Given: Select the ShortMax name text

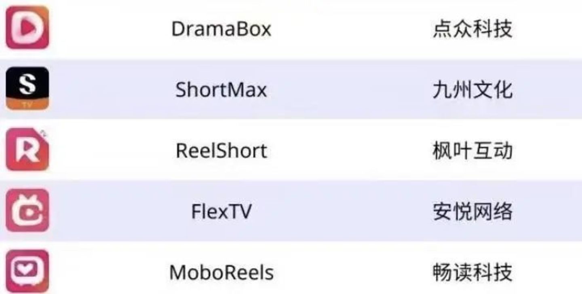Looking at the screenshot, I should (221, 90).
